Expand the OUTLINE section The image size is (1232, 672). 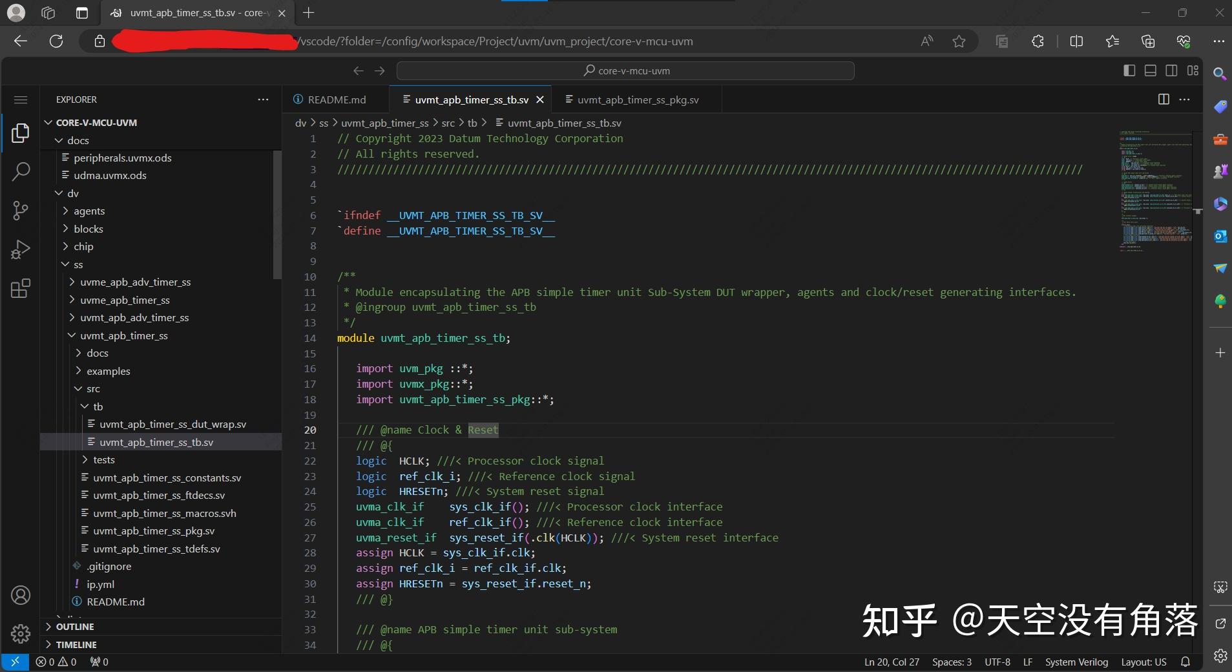point(75,627)
